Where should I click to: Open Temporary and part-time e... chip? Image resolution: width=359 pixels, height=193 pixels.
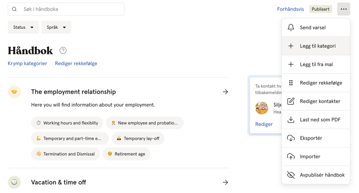point(70,138)
